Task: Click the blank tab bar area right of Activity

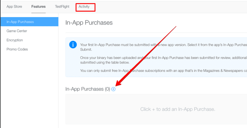Action: click(171, 7)
